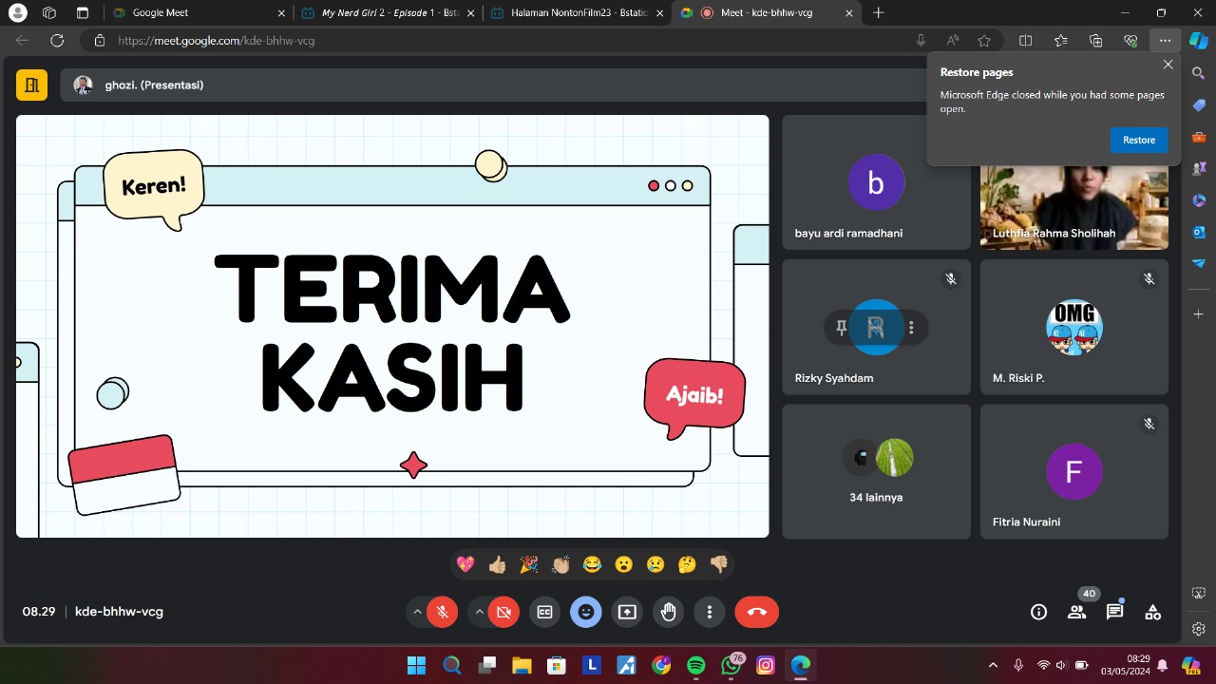Open the chat panel
The height and width of the screenshot is (684, 1216).
point(1114,612)
